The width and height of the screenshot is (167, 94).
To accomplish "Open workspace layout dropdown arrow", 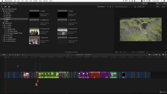I will coord(146,4).
